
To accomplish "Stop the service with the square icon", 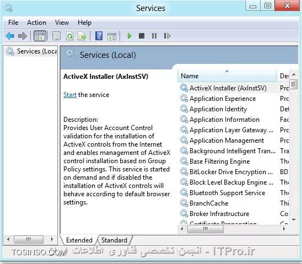I will pos(142,36).
